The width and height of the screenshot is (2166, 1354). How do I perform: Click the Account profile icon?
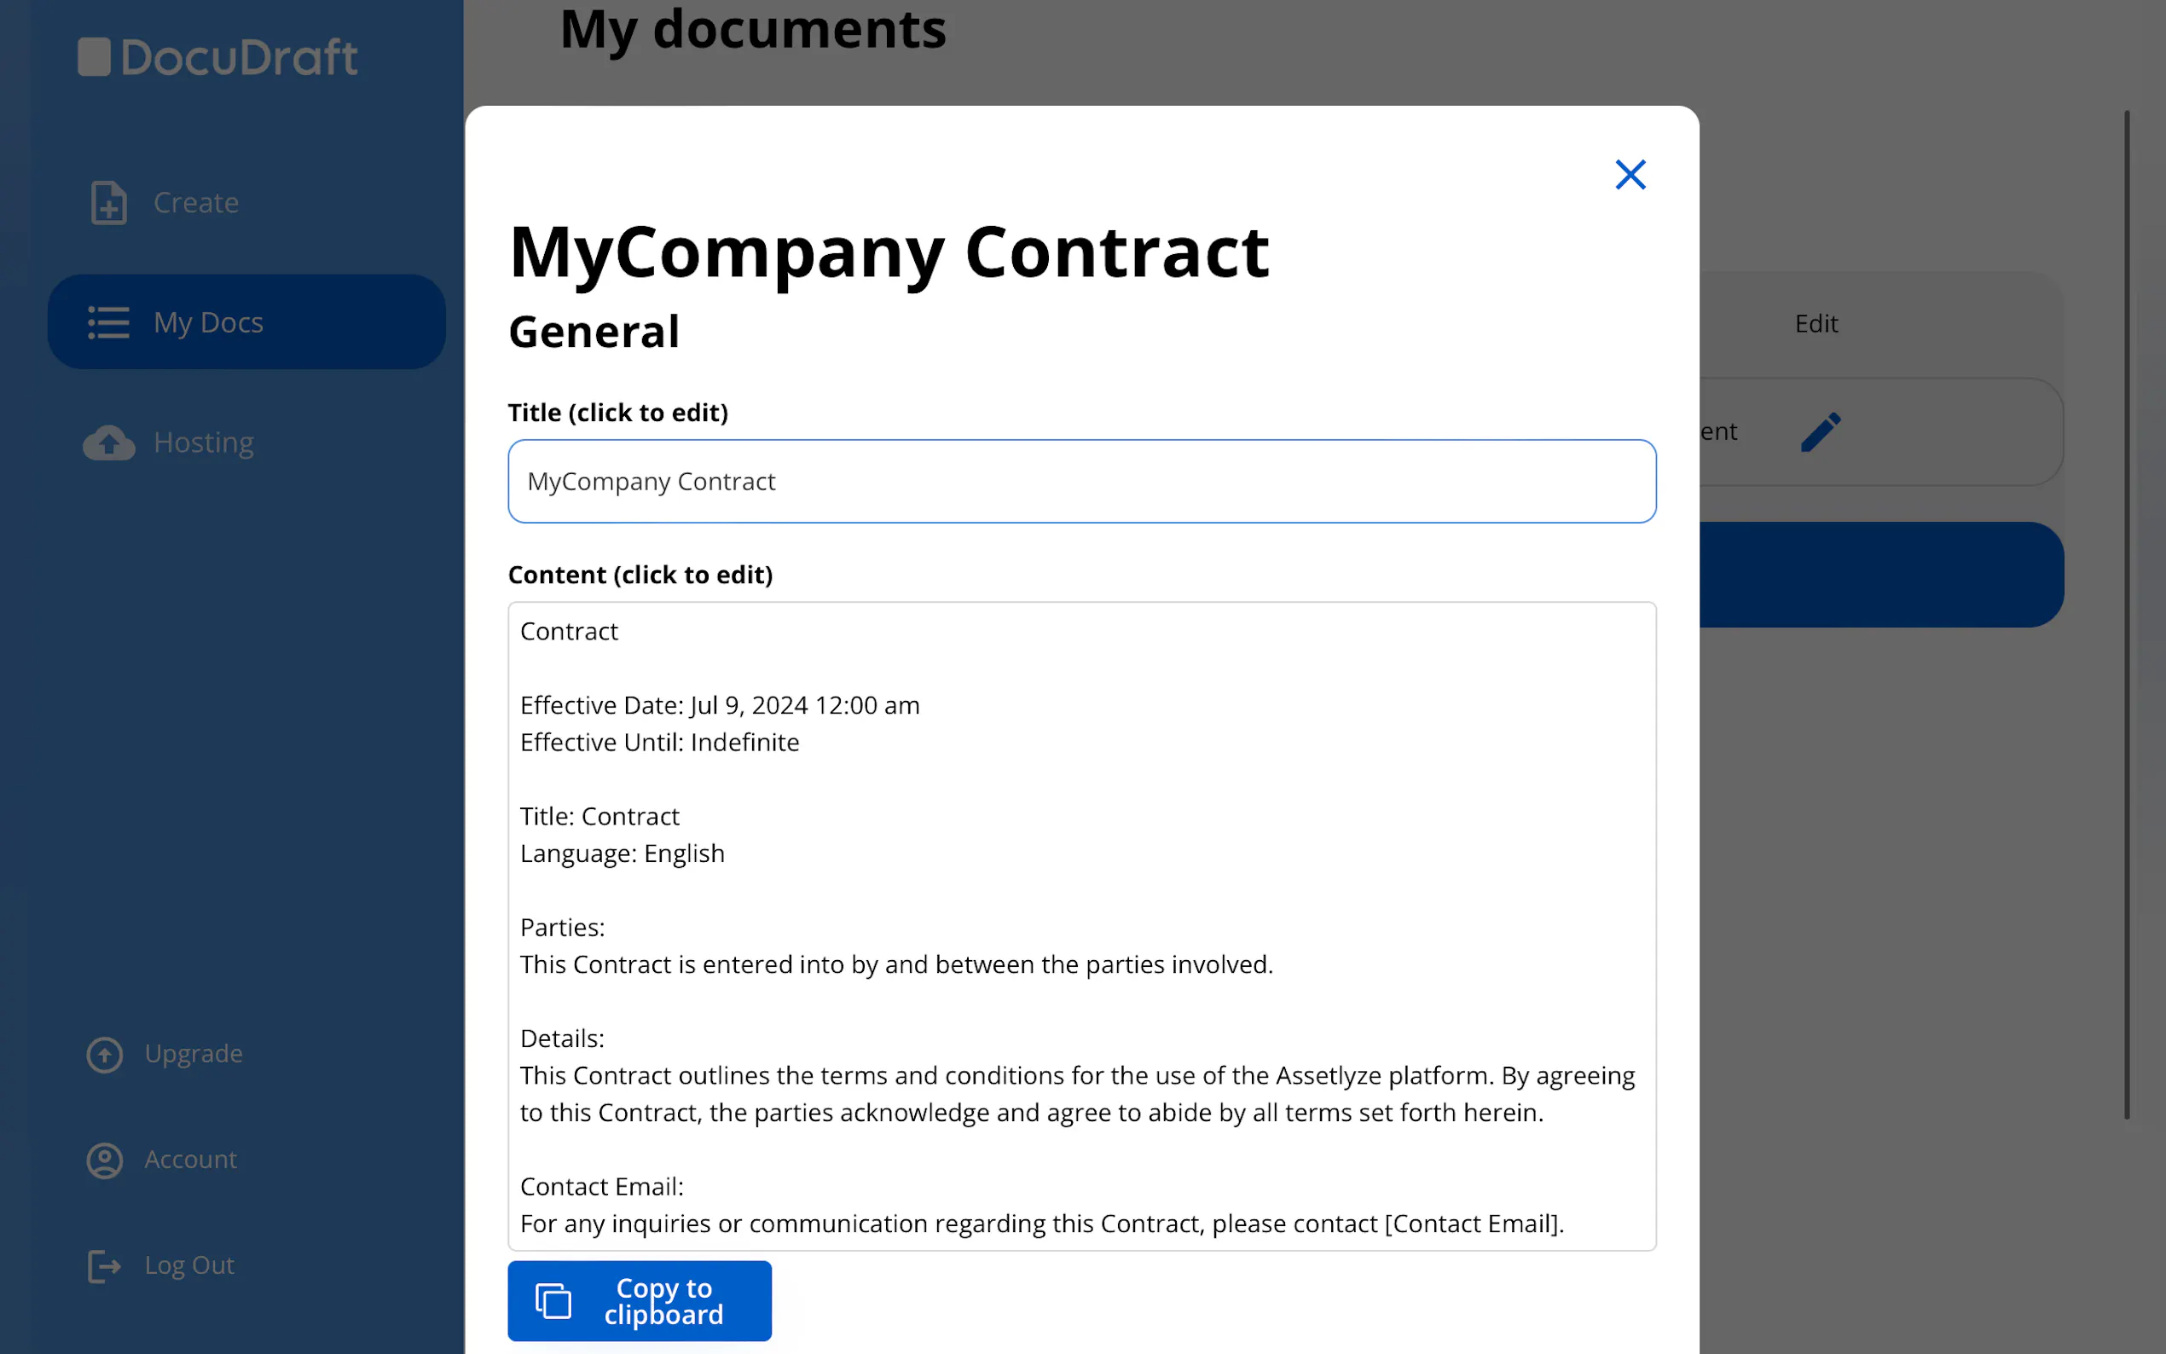105,1160
